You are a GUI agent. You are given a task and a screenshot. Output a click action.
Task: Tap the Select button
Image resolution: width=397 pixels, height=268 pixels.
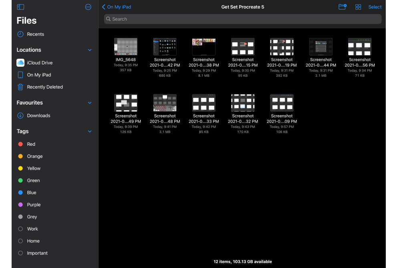pos(375,7)
